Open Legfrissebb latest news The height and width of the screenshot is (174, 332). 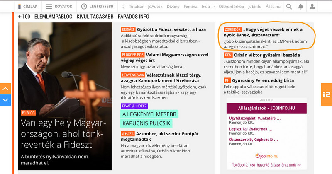point(98,7)
